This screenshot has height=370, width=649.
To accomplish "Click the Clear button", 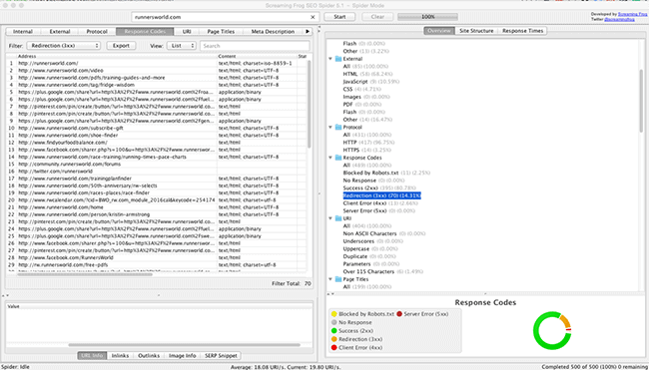I will point(377,17).
